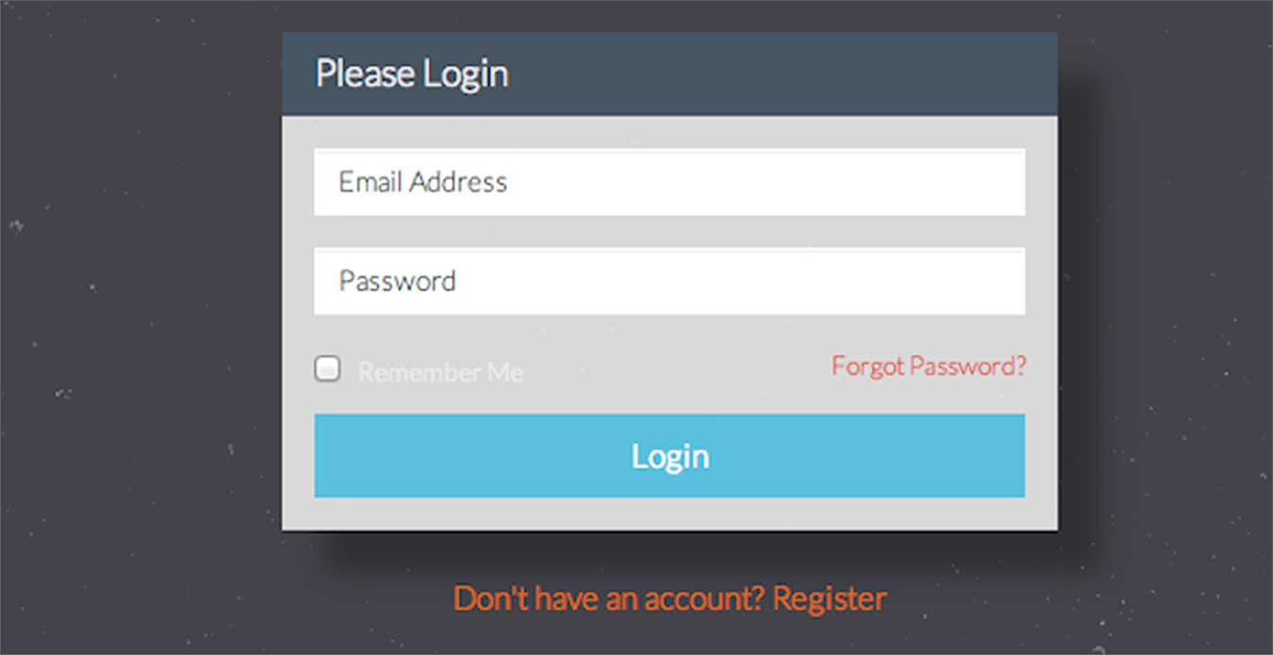This screenshot has width=1273, height=655.
Task: Click the Remember Me label text
Action: click(439, 371)
